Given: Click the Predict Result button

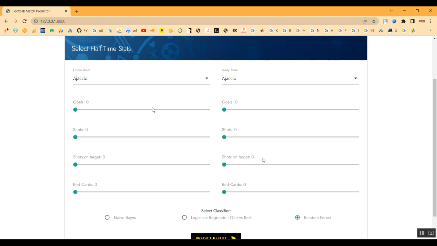Looking at the screenshot, I should point(216,236).
